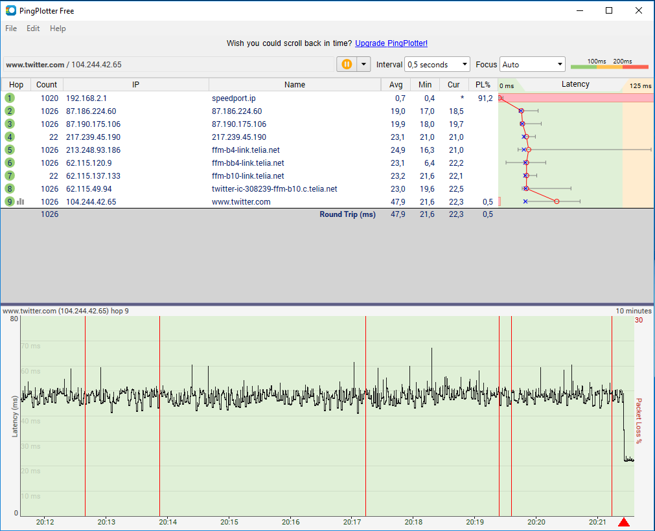Click the 10 minutes timeline span label
This screenshot has width=655, height=531.
click(x=633, y=311)
